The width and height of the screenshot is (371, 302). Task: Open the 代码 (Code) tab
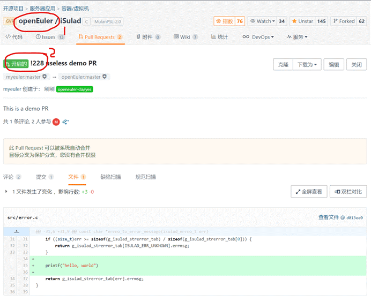pos(14,37)
